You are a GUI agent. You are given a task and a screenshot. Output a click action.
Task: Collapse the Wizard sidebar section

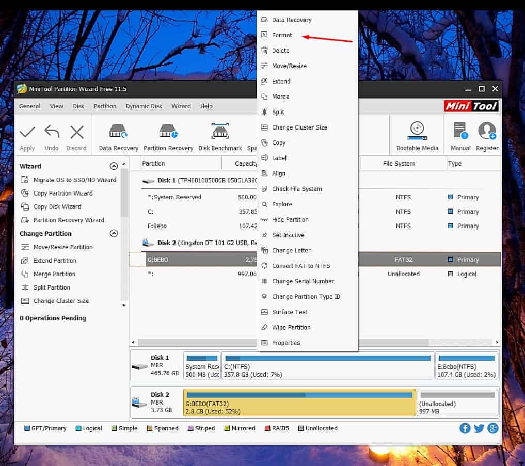coord(114,166)
